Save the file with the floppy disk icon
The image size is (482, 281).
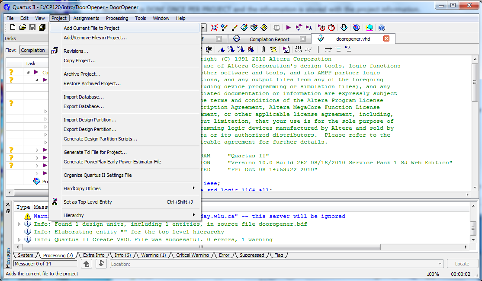pyautogui.click(x=32, y=28)
